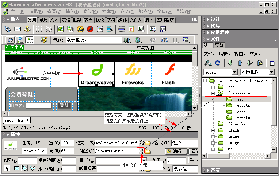Collapse the dreamweaver folder
The height and width of the screenshot is (176, 279).
[213, 93]
